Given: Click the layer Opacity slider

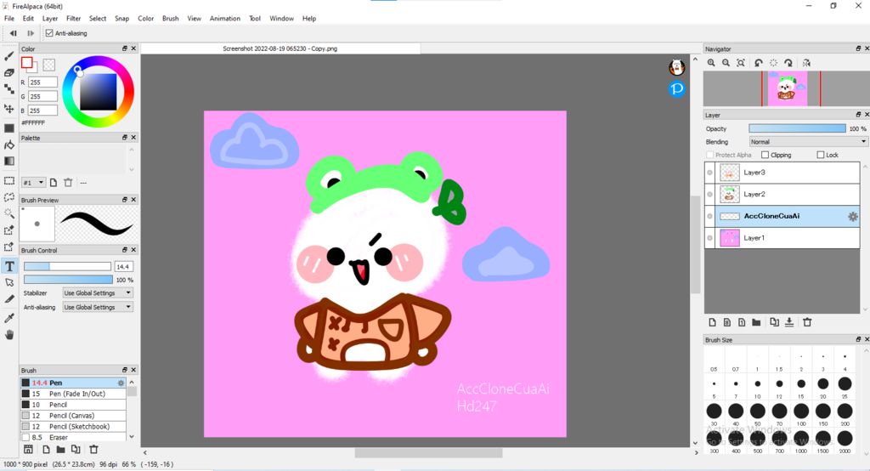Looking at the screenshot, I should click(797, 128).
